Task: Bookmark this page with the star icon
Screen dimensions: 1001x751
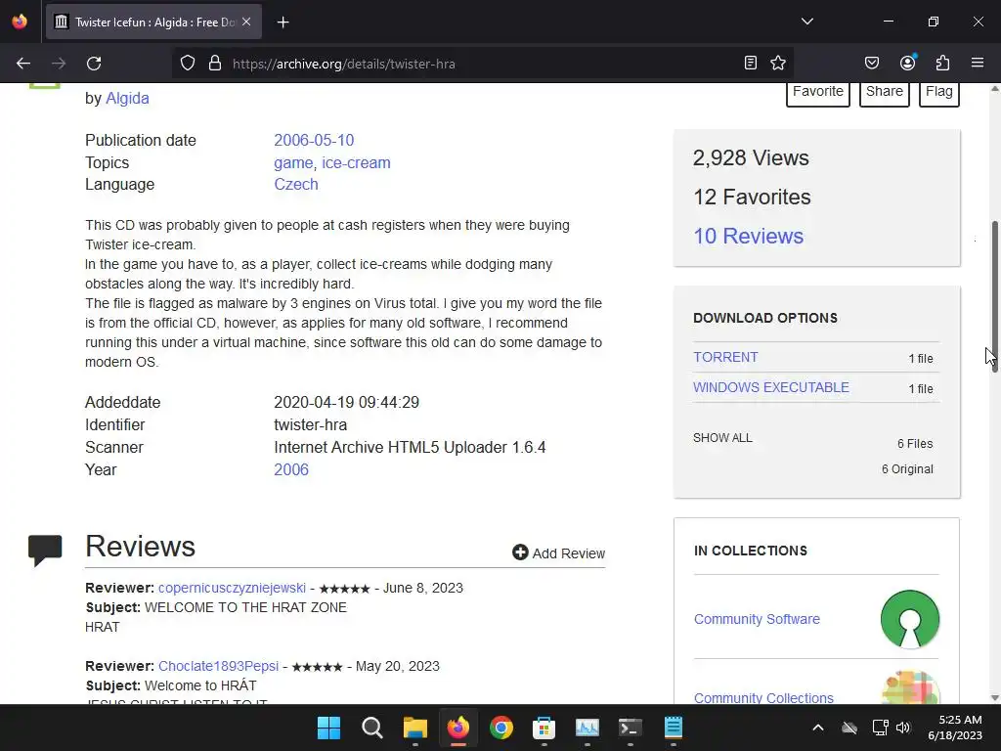Action: [x=777, y=63]
